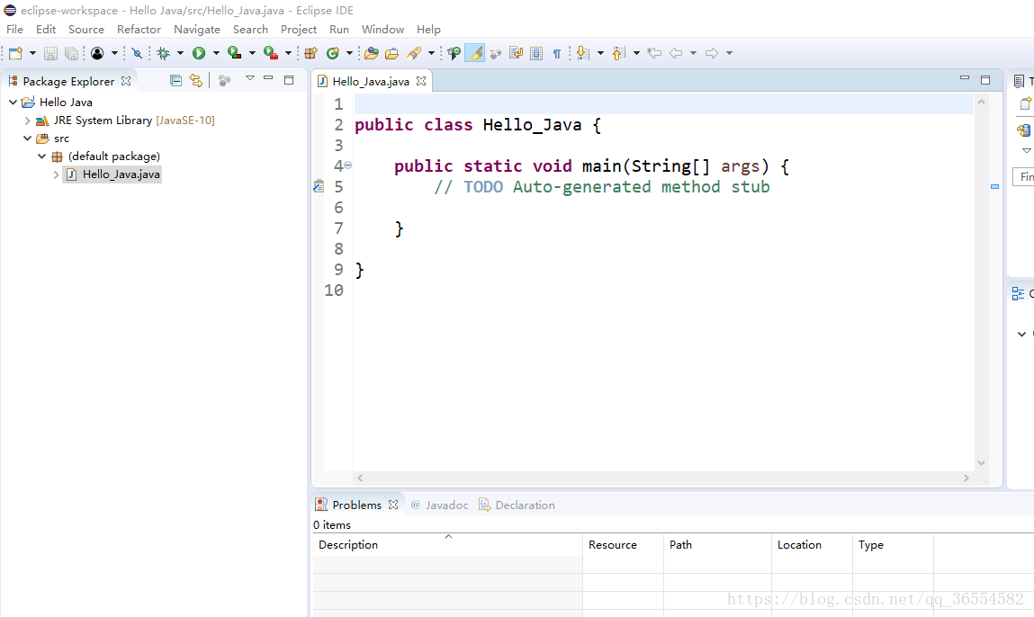
Task: Open the File menu
Action: (14, 30)
